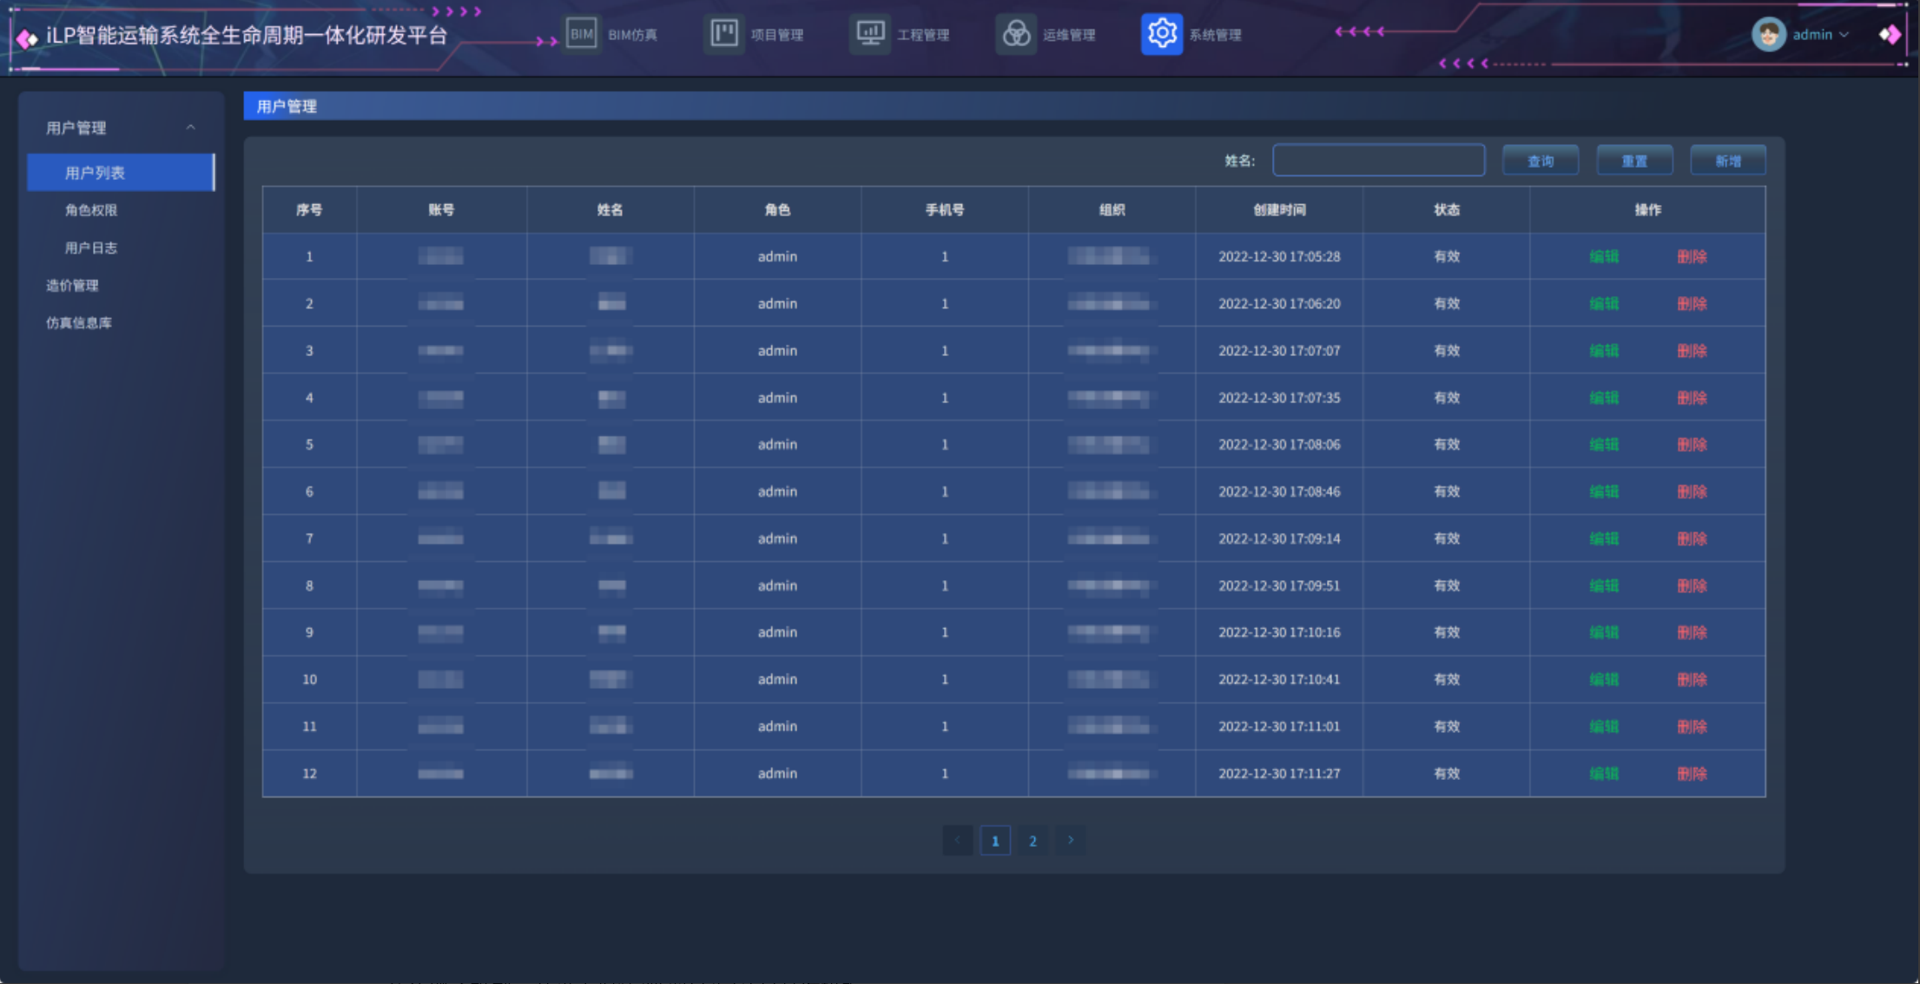Click 编辑 for row 3

(x=1603, y=351)
